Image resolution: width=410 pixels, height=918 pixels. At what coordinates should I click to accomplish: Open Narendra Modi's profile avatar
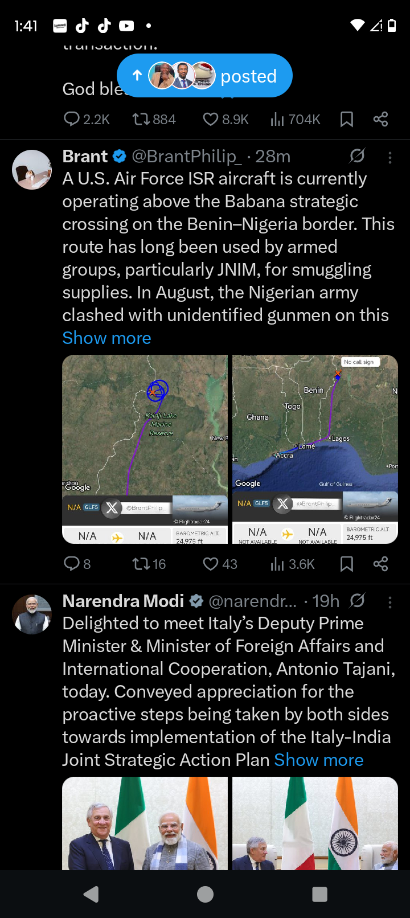32,614
